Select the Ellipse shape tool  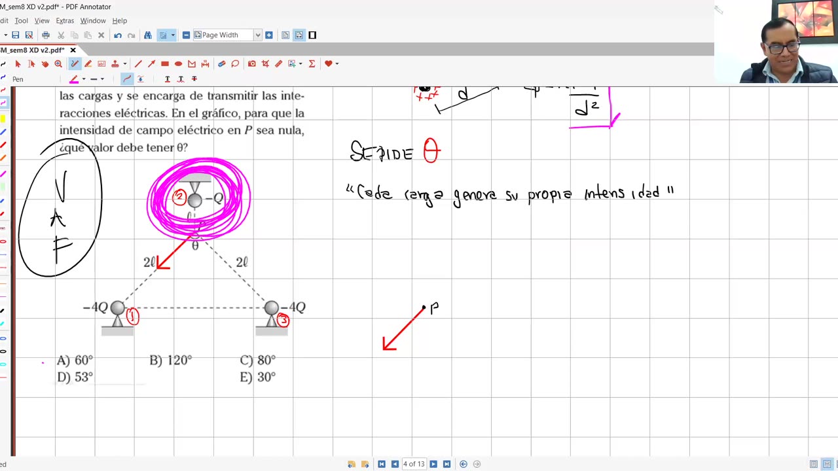tap(178, 63)
